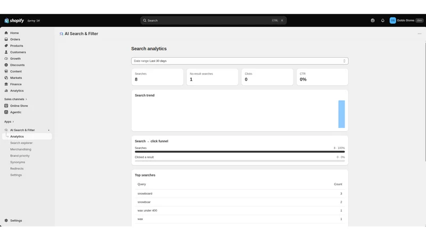This screenshot has height=240, width=426.
Task: Click the Agentic channel icon
Action: tap(6, 112)
